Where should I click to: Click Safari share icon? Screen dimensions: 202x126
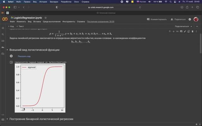tap(187, 7)
